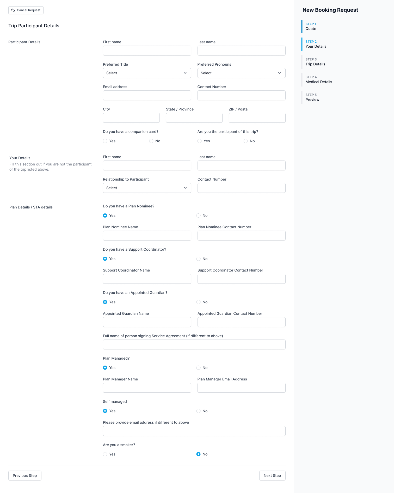Open the Relationship to Participant dropdown
This screenshot has width=394, height=493.
147,188
